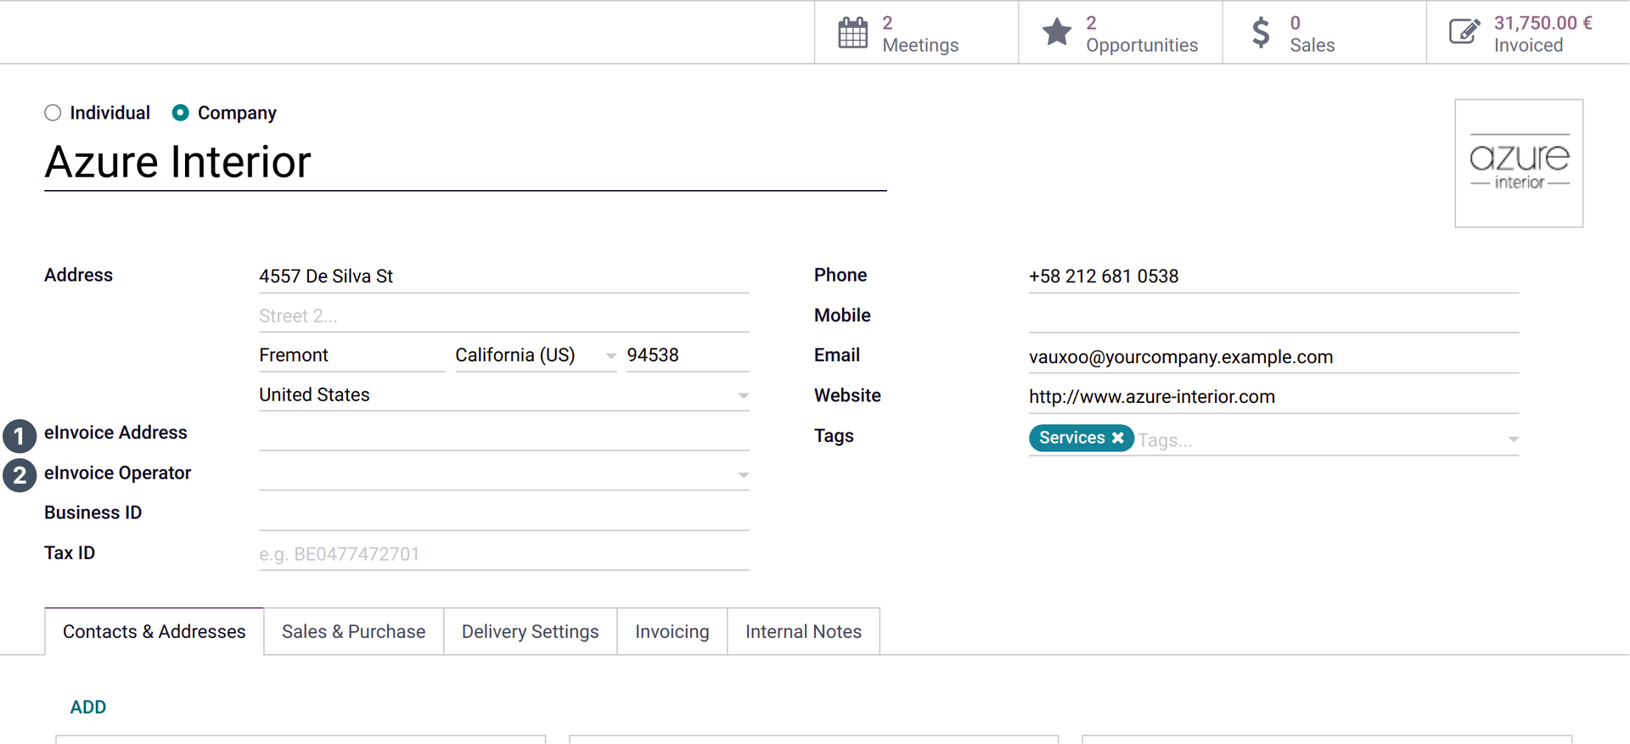Viewport: 1630px width, 744px height.
Task: Click the Phone field +58 212 681 0538
Action: (1273, 277)
